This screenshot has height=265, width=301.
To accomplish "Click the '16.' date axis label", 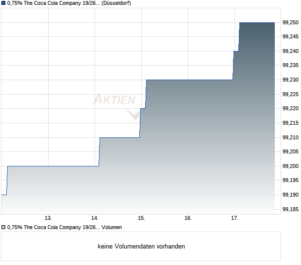I will pos(188,218).
